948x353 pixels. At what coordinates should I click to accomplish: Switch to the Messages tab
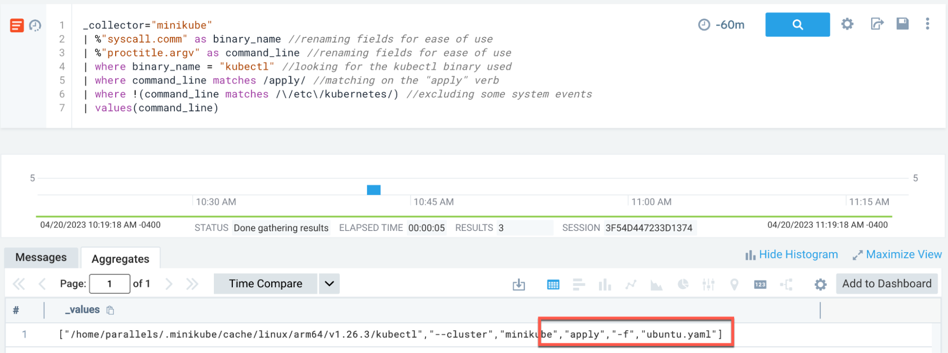tap(41, 257)
